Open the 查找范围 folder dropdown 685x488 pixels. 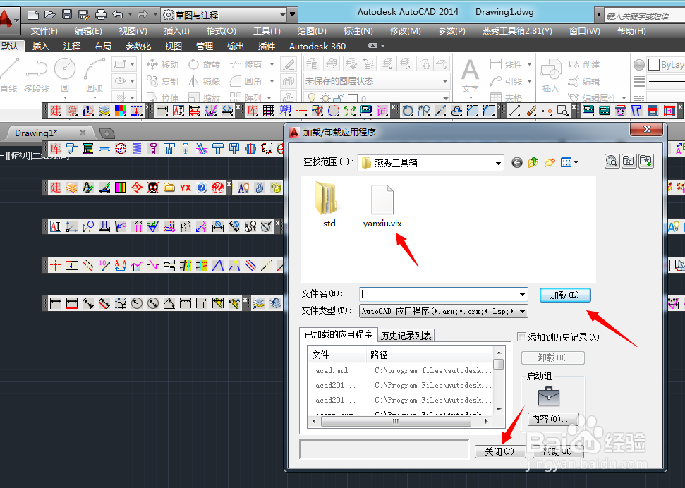point(497,164)
